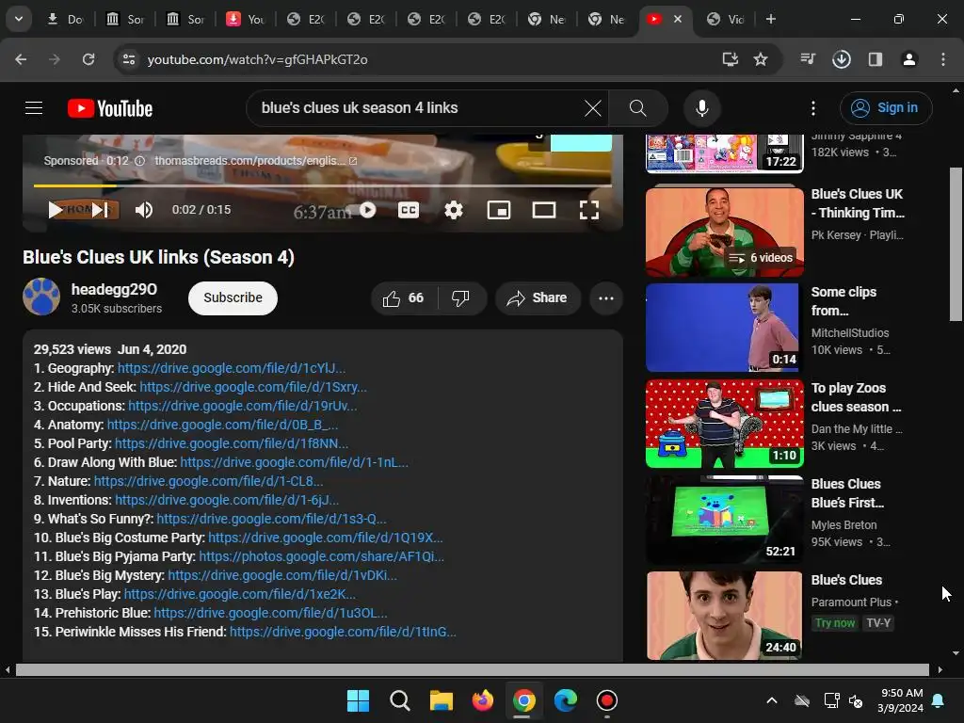Open the thomasbreads.com sponsored link

click(x=255, y=161)
